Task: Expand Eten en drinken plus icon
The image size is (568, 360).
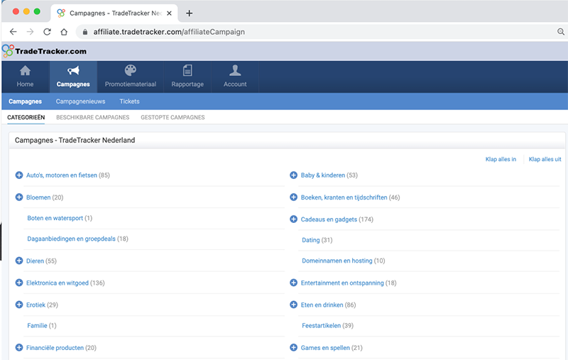Action: point(293,305)
